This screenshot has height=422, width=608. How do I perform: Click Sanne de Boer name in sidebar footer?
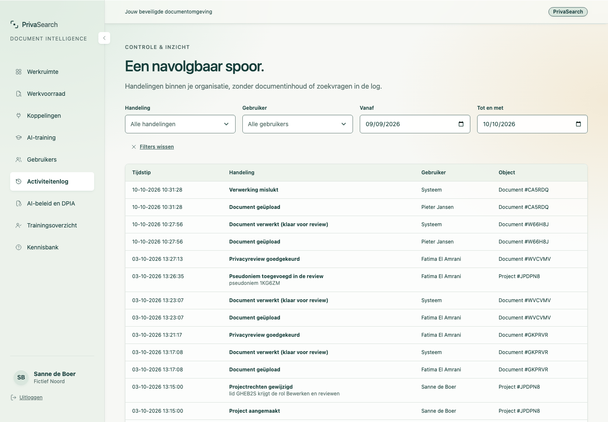[55, 374]
